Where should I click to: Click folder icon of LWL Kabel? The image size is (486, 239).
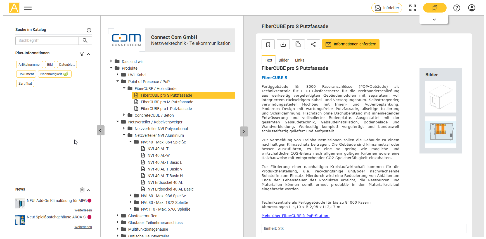click(124, 75)
